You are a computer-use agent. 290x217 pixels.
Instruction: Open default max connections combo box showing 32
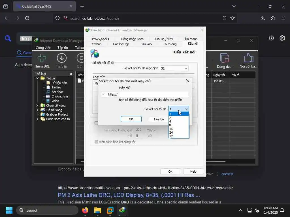pos(174,68)
